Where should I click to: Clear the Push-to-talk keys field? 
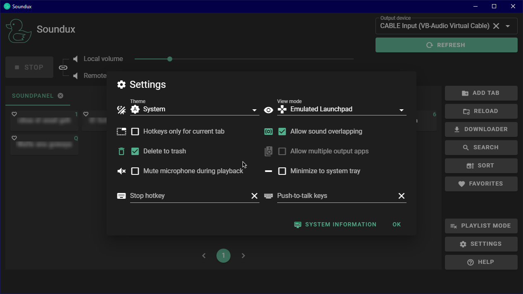click(x=401, y=195)
